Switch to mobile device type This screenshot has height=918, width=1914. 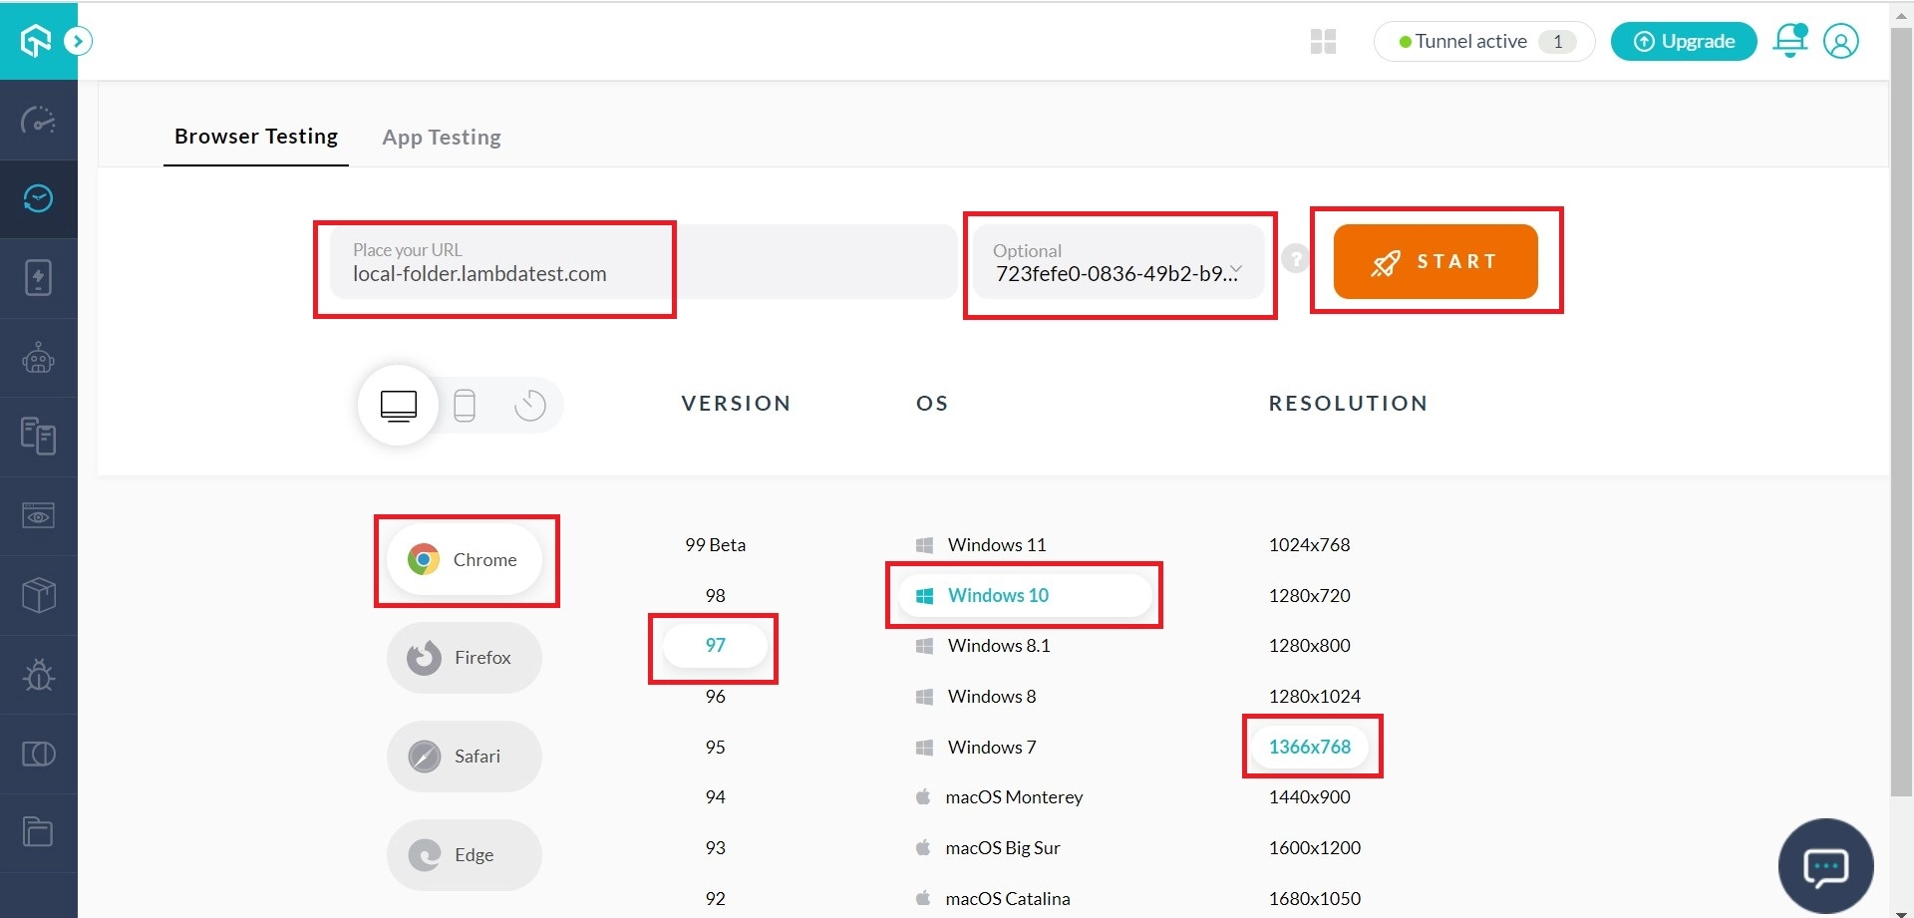click(x=465, y=406)
